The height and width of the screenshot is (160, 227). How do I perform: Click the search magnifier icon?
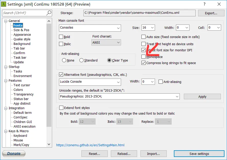[x=49, y=13]
